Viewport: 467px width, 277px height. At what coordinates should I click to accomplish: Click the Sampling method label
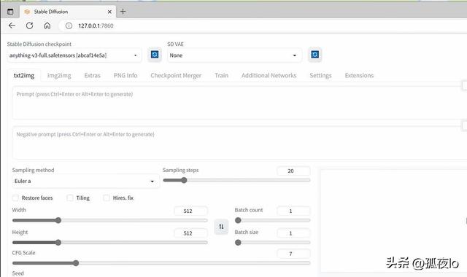(33, 170)
